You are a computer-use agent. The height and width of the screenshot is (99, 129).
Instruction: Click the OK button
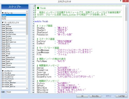[82, 96]
